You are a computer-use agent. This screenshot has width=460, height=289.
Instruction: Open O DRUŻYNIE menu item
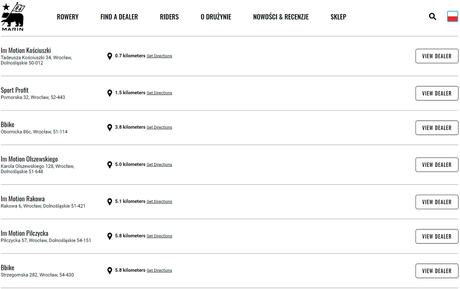tap(216, 17)
